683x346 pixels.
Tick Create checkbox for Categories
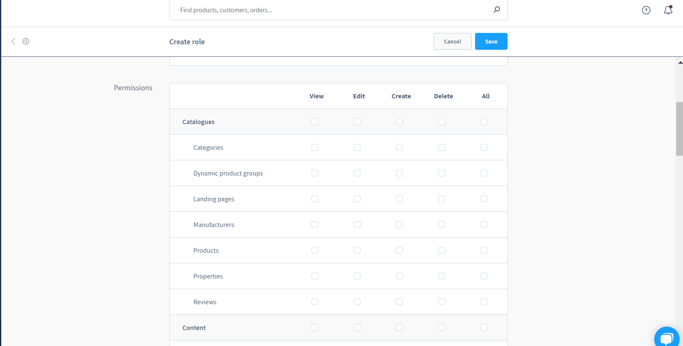[399, 147]
